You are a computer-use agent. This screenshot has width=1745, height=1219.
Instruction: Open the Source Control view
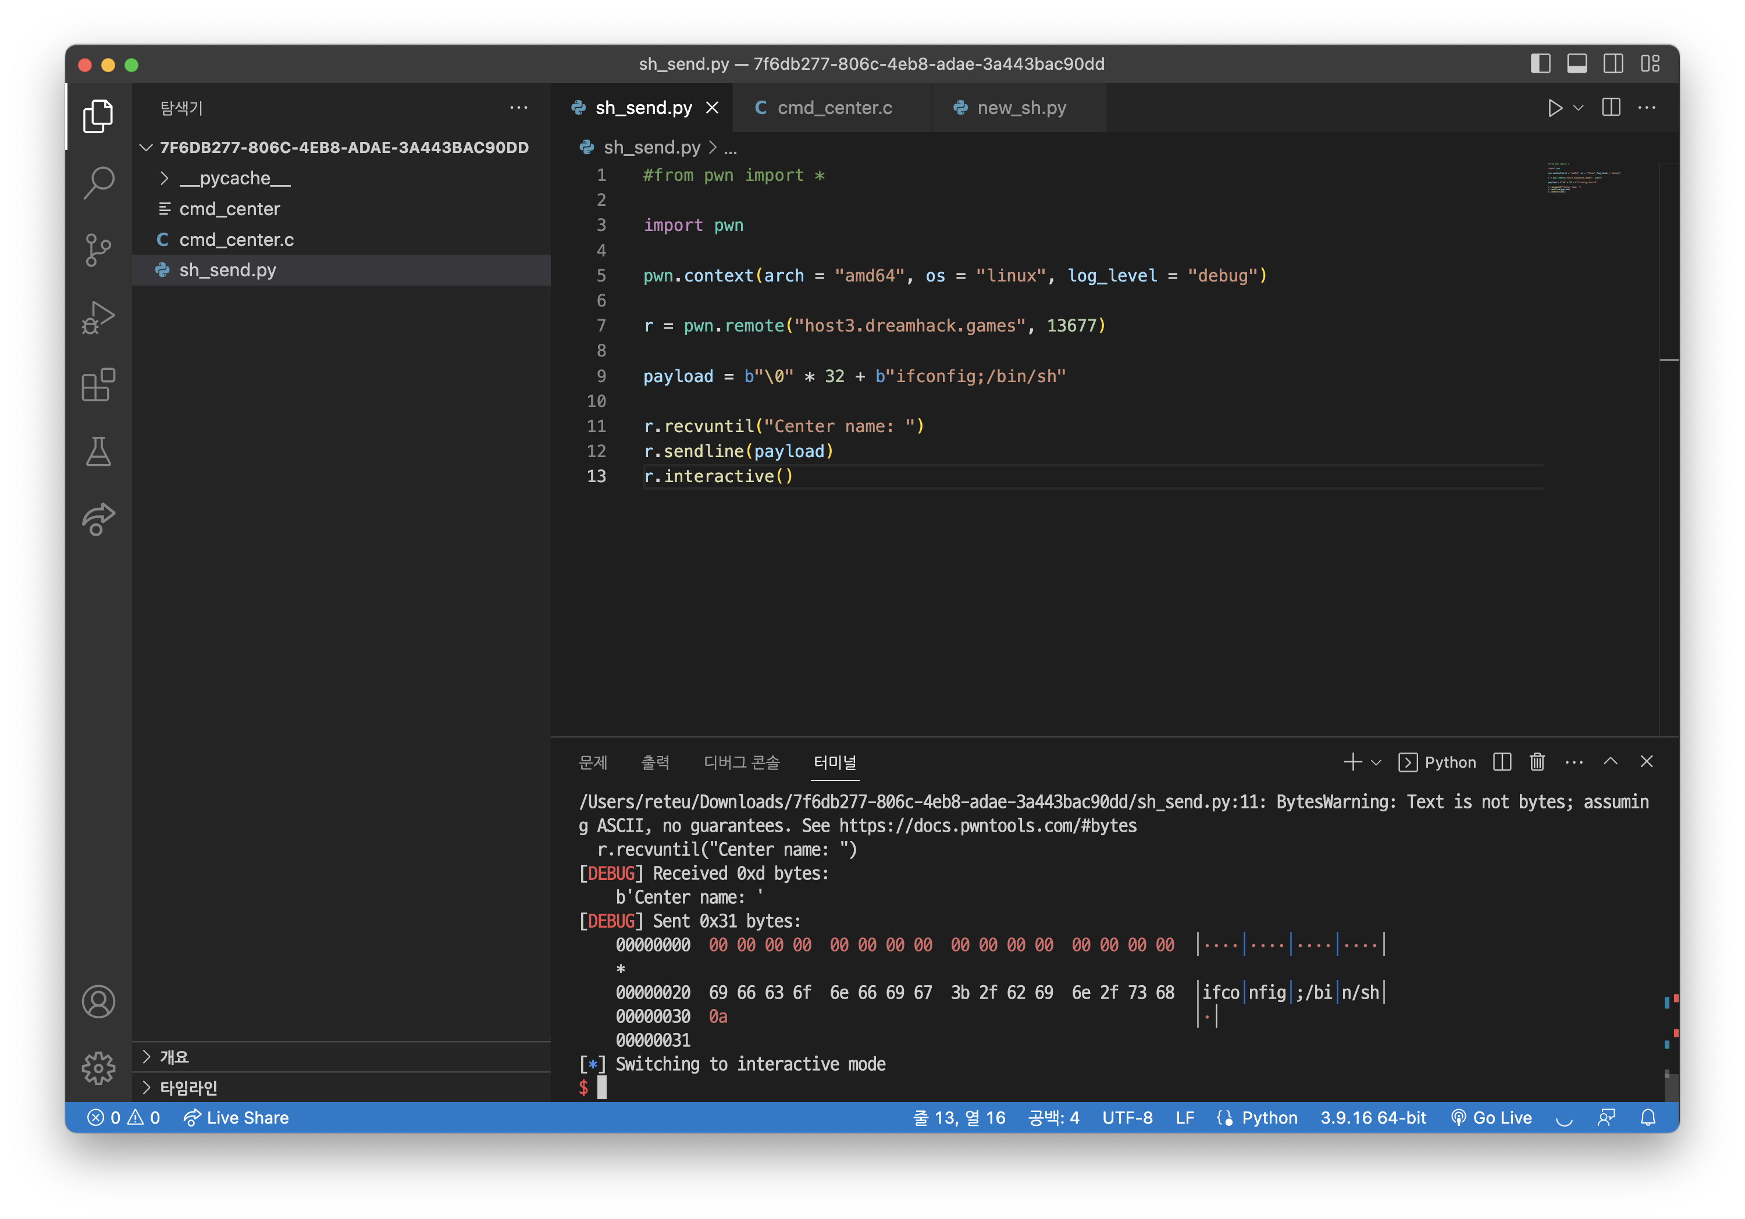[98, 249]
